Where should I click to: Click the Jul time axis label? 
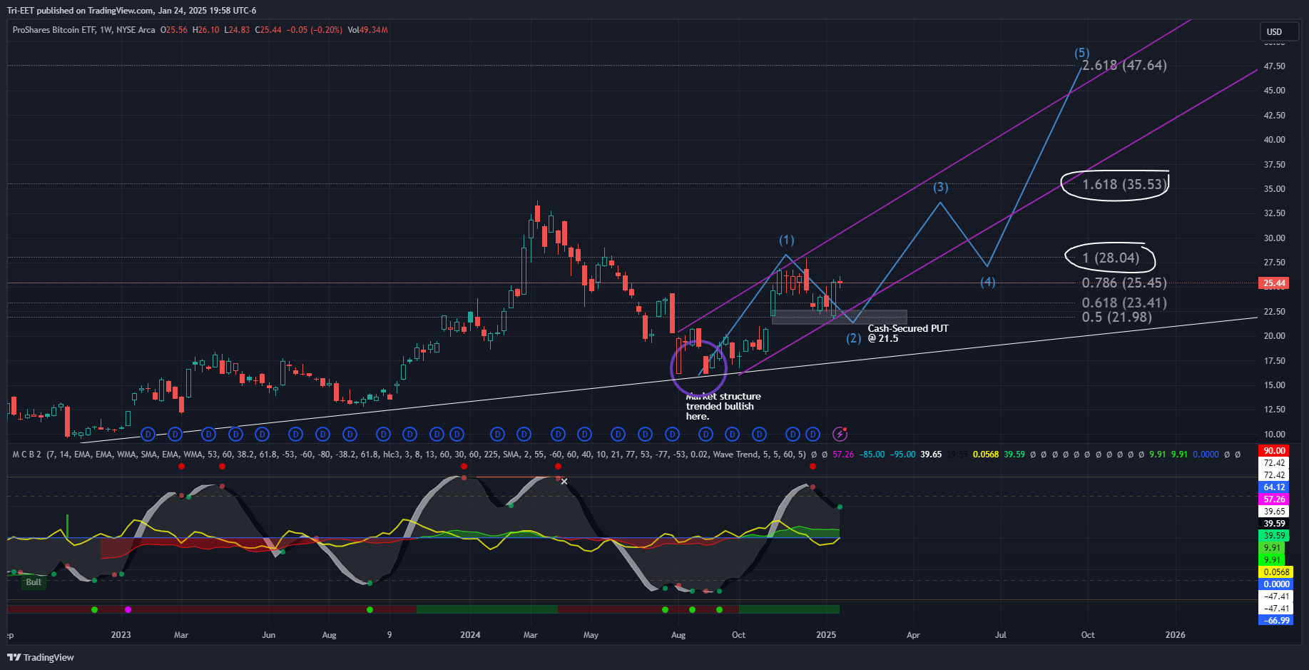1001,635
